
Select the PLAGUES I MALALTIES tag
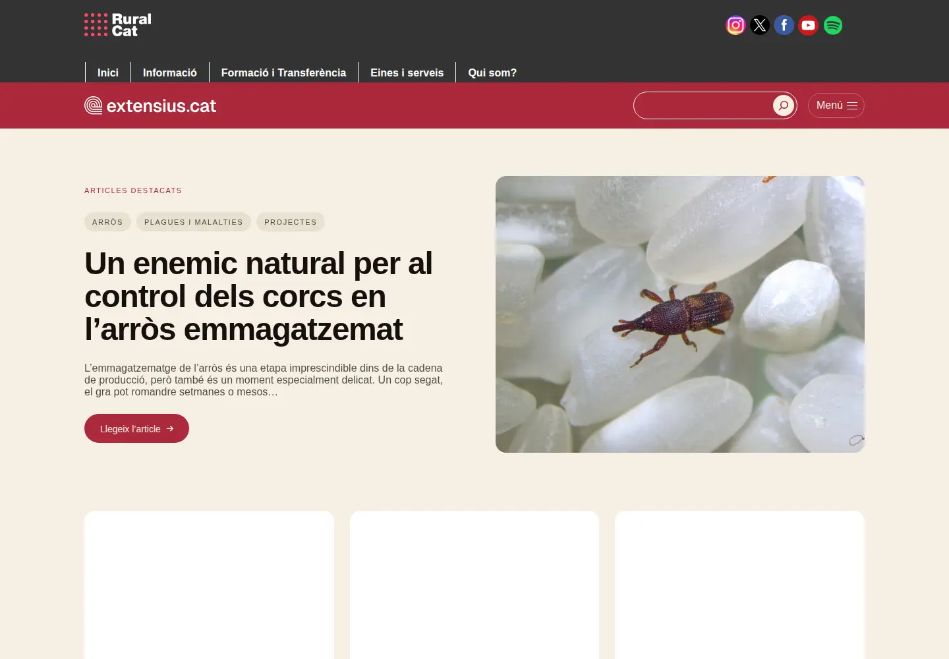pos(194,222)
